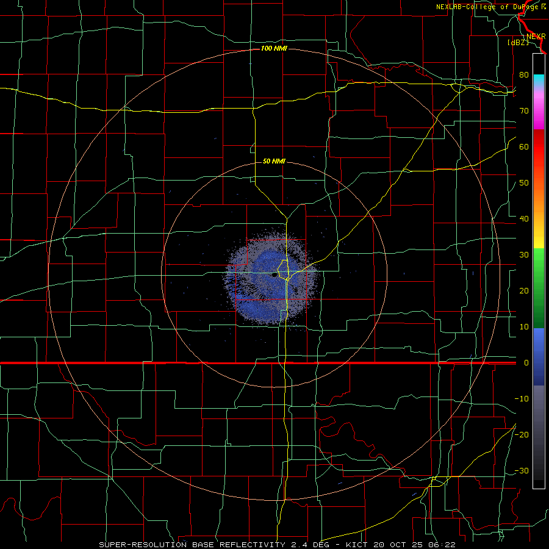This screenshot has width=549, height=549.
Task: Click the 20 value on the dBZ scale
Action: point(524,291)
